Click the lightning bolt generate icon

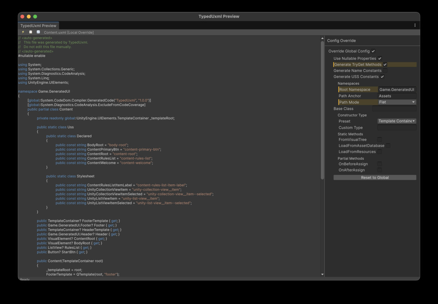point(23,32)
